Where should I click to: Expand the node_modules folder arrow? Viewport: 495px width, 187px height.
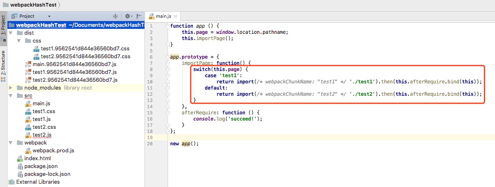[x=11, y=88]
